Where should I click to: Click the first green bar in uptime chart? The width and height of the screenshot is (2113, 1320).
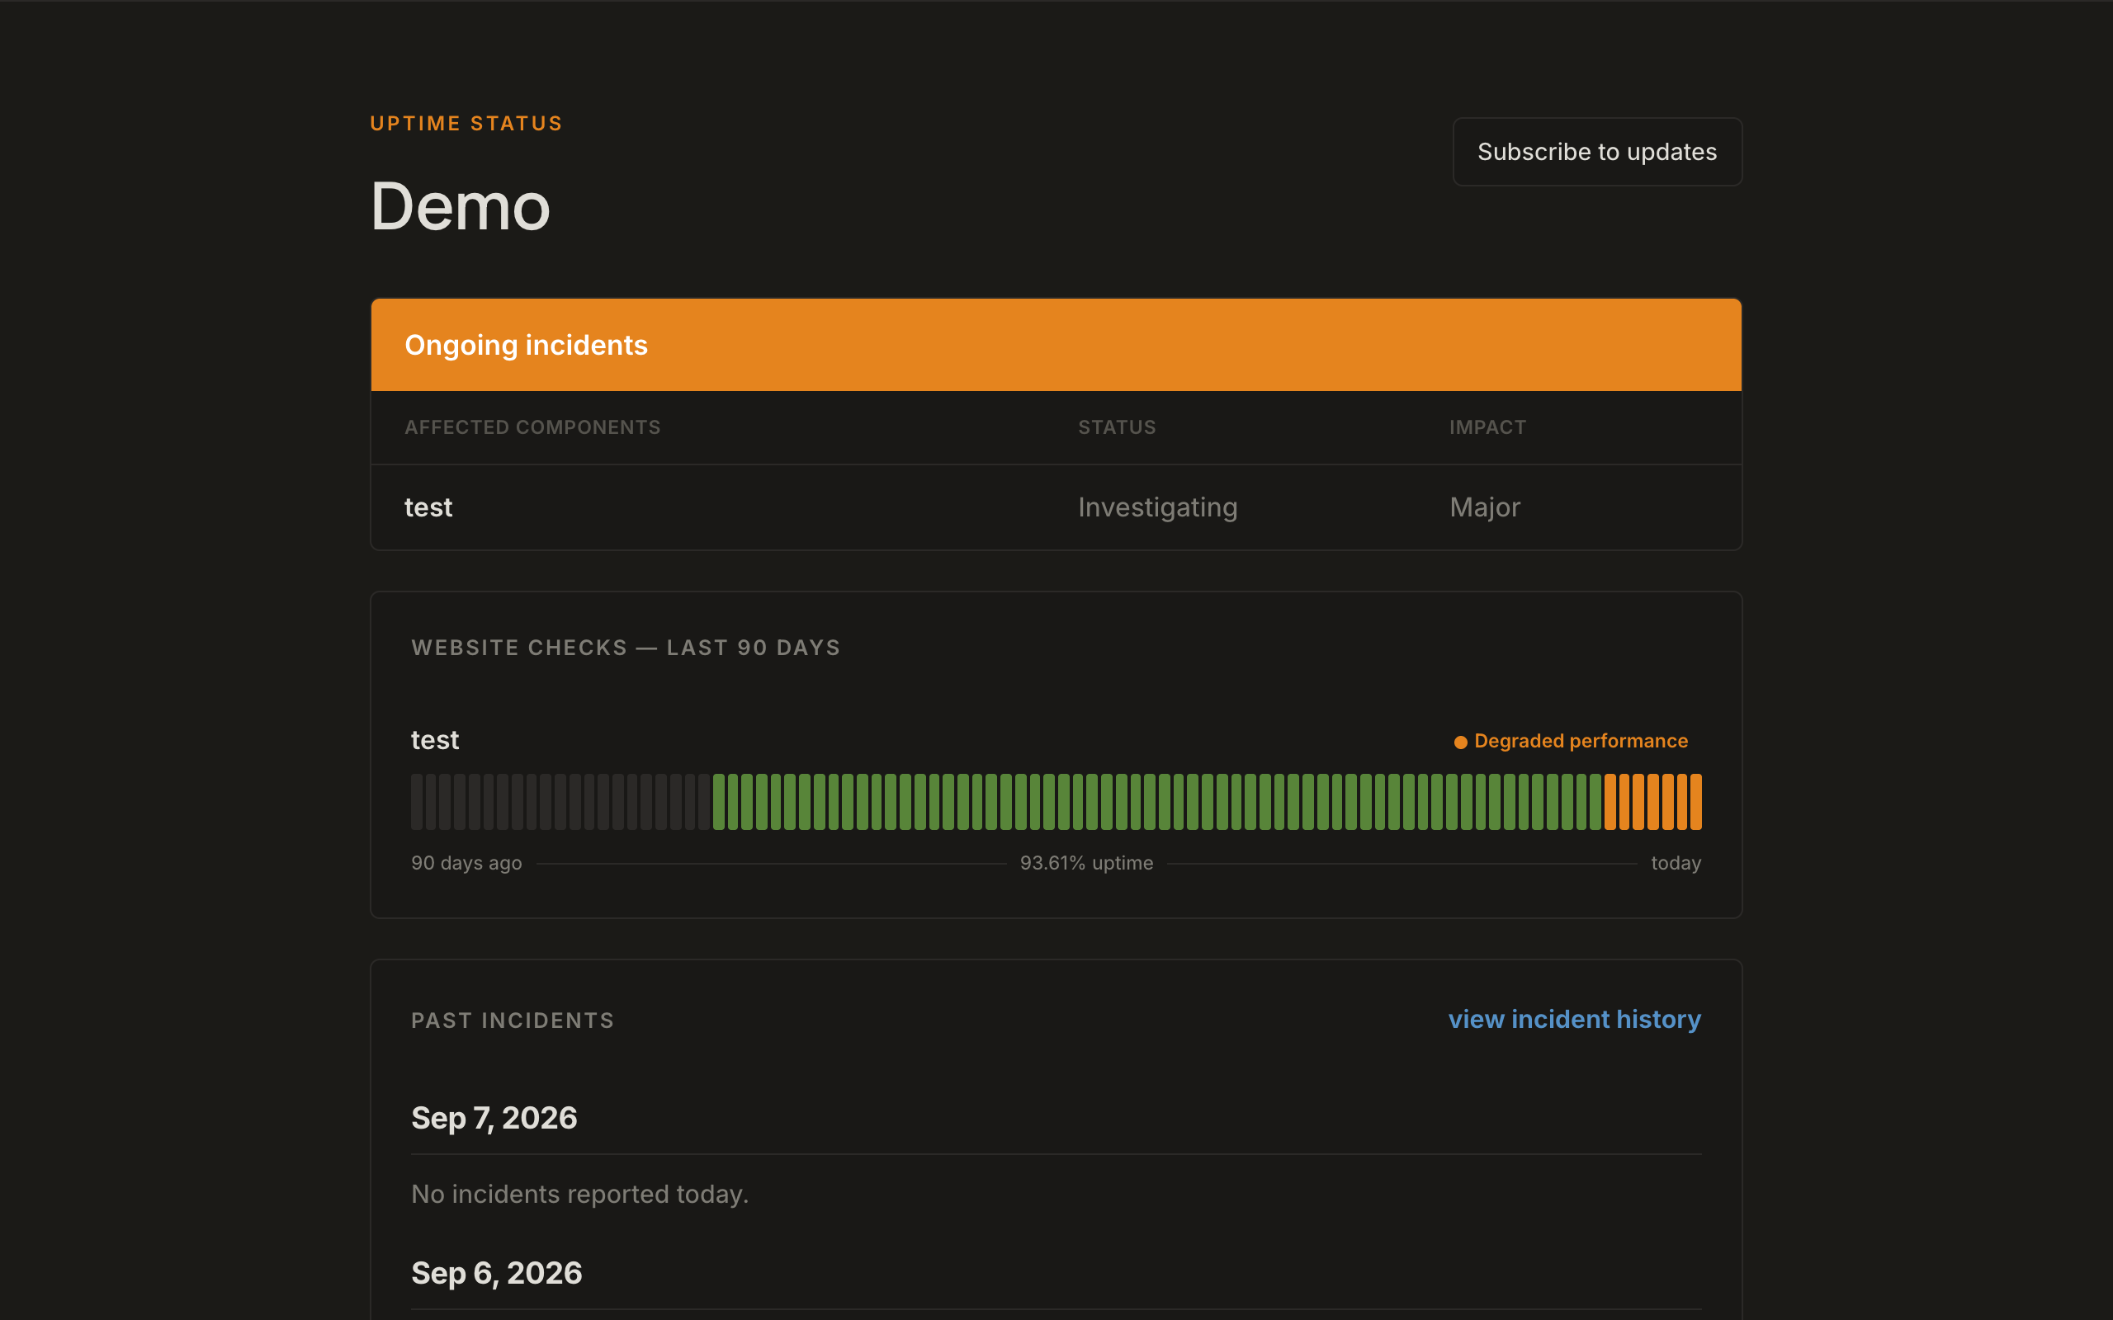(719, 801)
